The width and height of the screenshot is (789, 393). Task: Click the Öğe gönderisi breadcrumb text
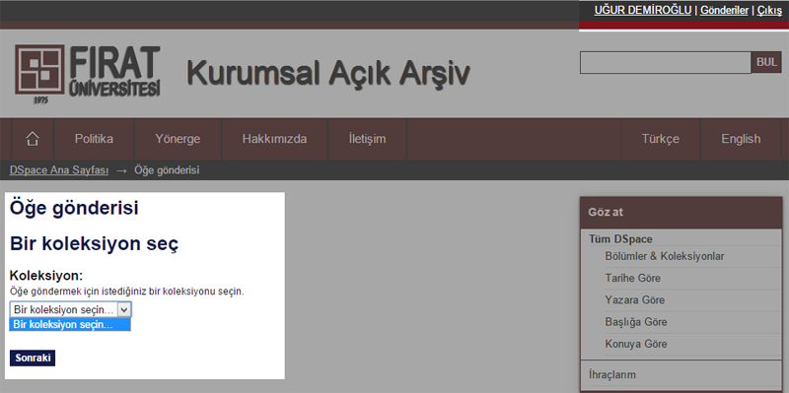(x=167, y=170)
